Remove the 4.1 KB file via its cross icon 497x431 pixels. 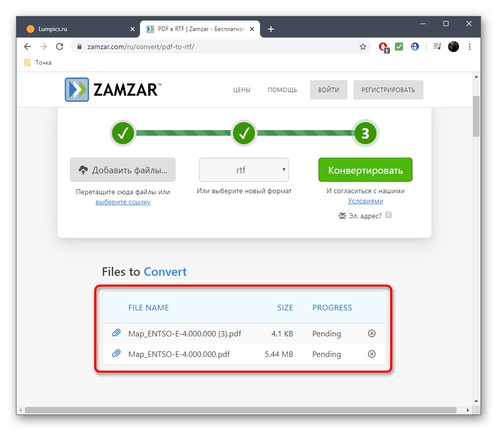pyautogui.click(x=371, y=333)
